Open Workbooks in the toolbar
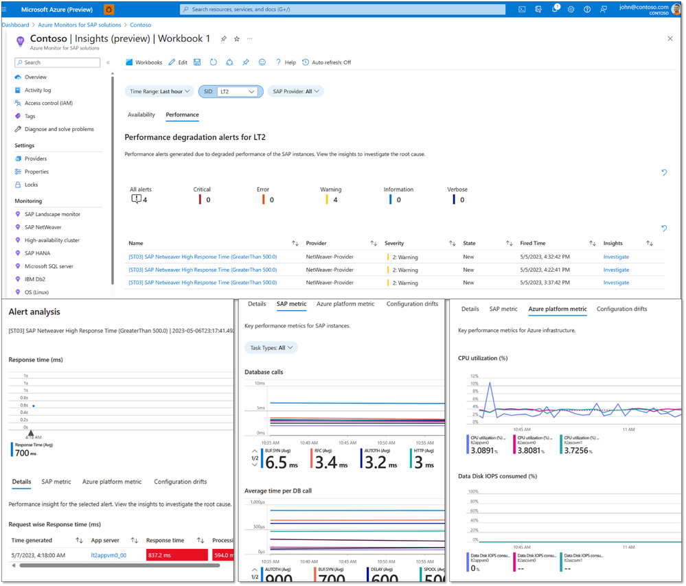The image size is (686, 586). (144, 62)
